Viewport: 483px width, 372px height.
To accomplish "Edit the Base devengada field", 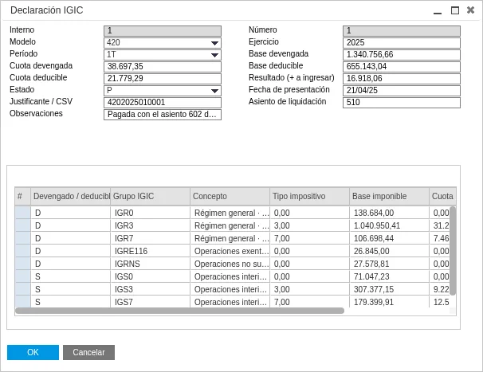I will (402, 55).
